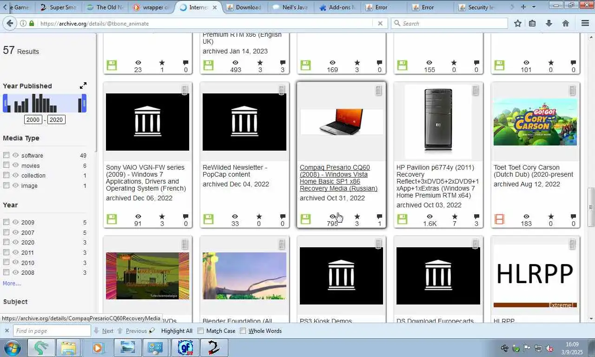Toggle eye icon next to 2011
Screen dimensions: 595x357
point(15,252)
